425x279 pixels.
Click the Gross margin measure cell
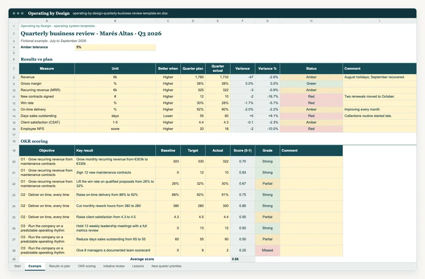tap(47, 84)
